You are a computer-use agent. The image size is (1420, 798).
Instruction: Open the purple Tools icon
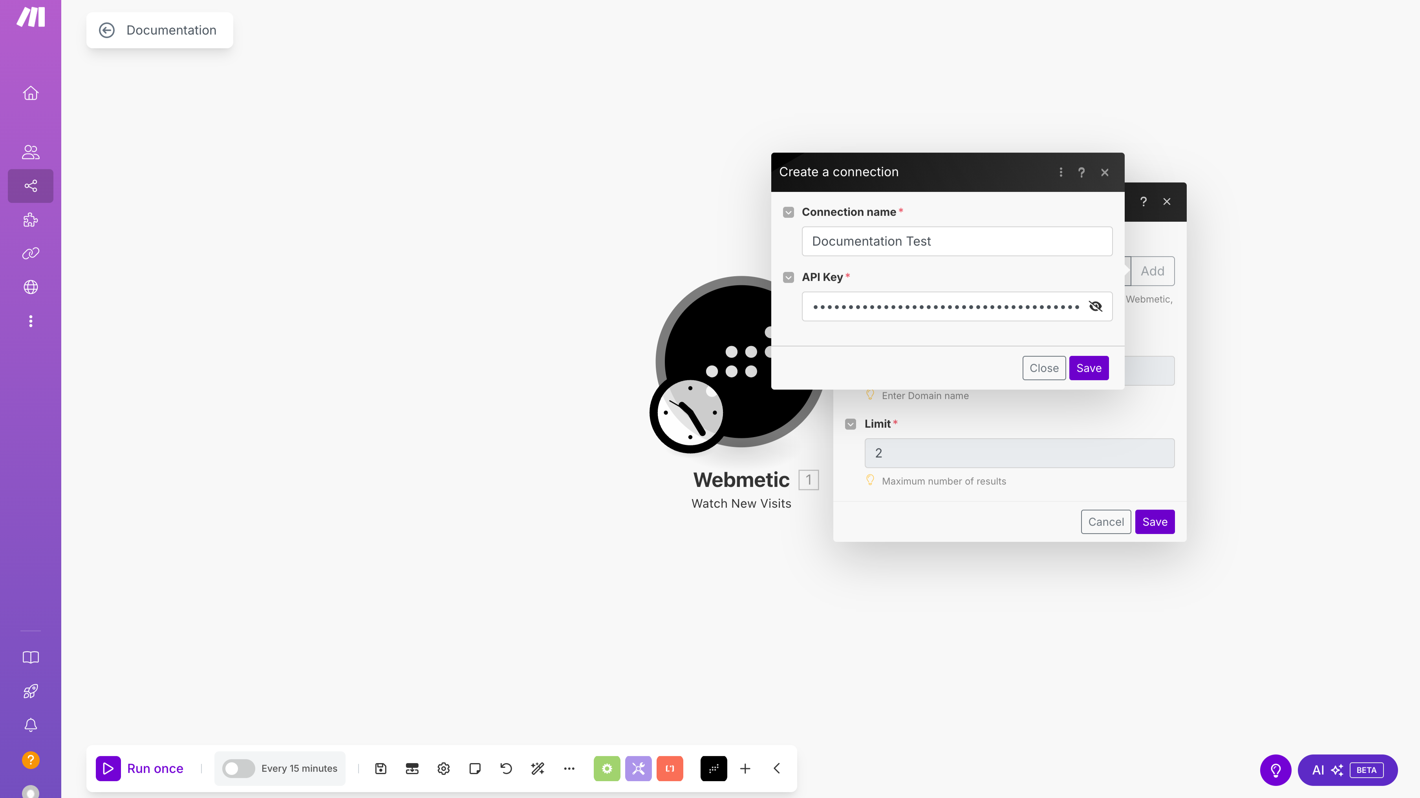639,768
